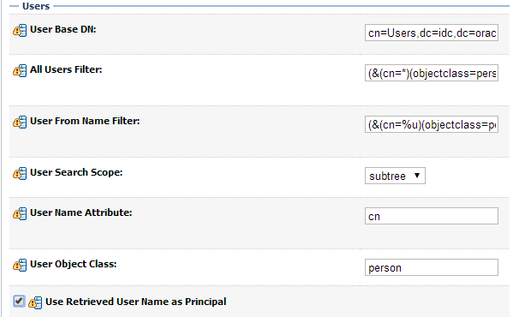The image size is (513, 317).
Task: Select the User From Name Filter input
Action: pyautogui.click(x=432, y=124)
